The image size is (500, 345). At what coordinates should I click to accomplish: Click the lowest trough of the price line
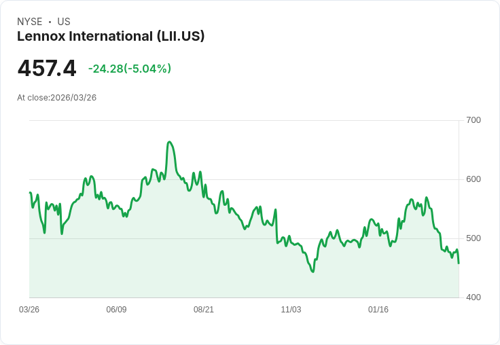tap(312, 272)
